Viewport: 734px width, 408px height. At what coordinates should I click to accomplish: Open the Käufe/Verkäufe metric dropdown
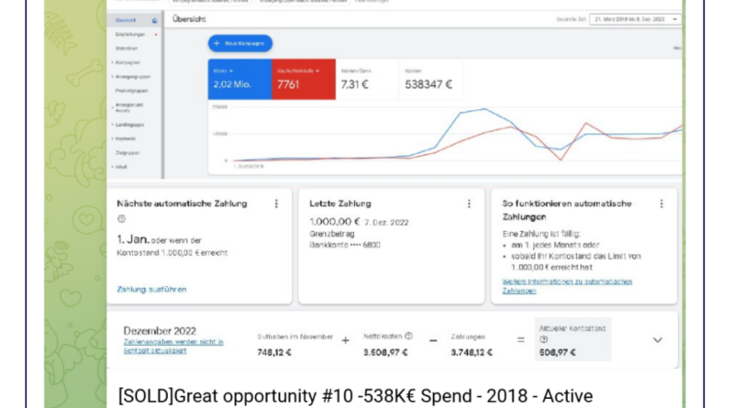[317, 72]
